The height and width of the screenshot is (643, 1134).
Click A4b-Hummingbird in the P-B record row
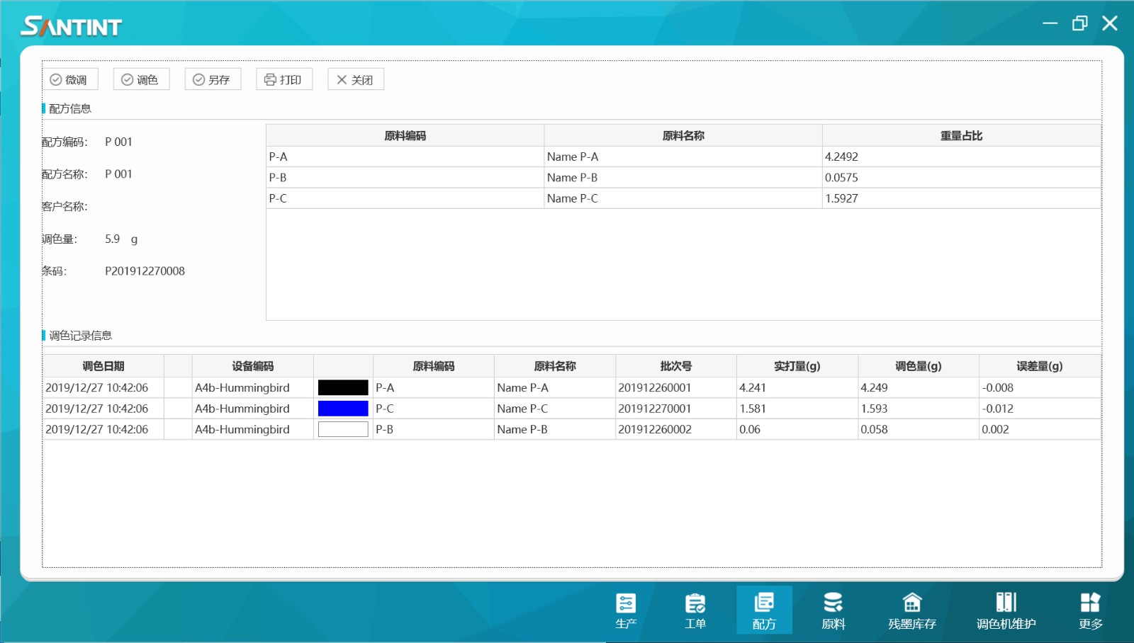tap(242, 429)
